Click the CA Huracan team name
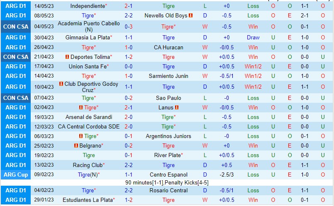The height and width of the screenshot is (206, 334). coord(168,47)
